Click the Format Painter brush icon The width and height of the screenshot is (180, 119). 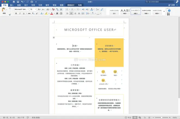(10, 14)
